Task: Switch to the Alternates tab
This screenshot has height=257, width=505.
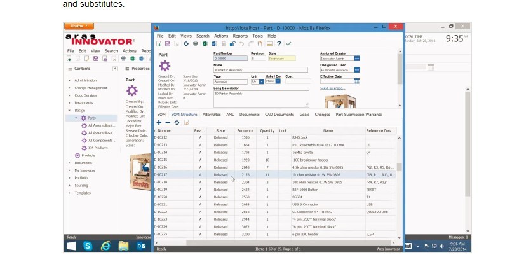Action: (212, 115)
